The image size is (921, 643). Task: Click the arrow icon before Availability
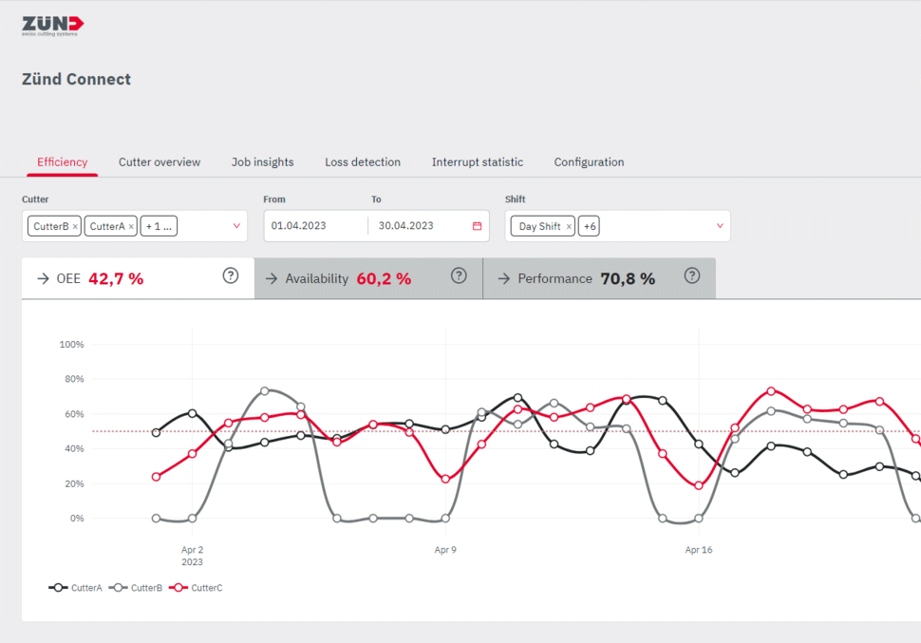(x=272, y=278)
